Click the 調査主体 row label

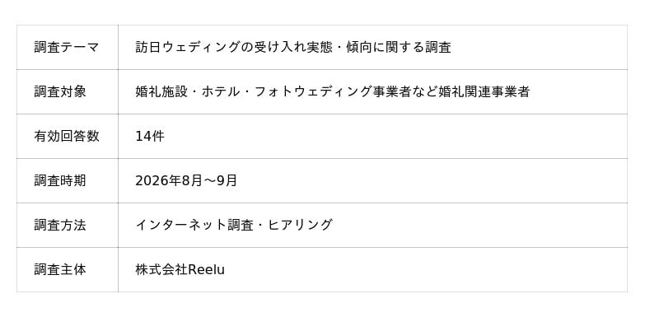[x=60, y=270]
